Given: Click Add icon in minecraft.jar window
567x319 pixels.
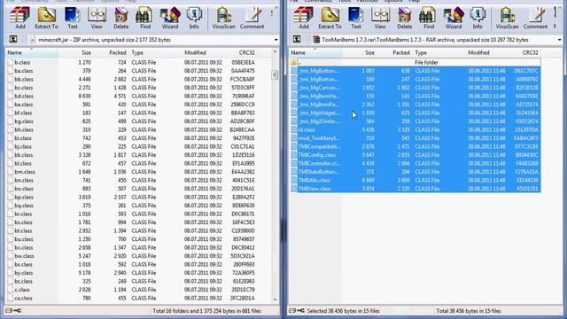Looking at the screenshot, I should point(19,18).
